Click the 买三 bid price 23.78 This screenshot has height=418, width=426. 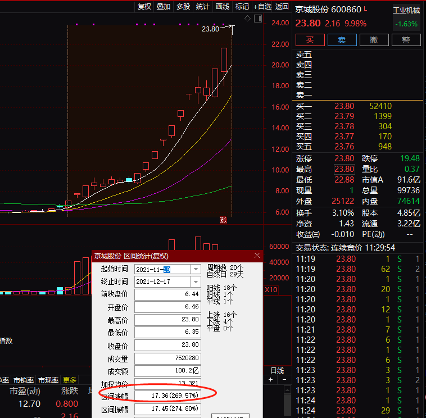point(344,126)
